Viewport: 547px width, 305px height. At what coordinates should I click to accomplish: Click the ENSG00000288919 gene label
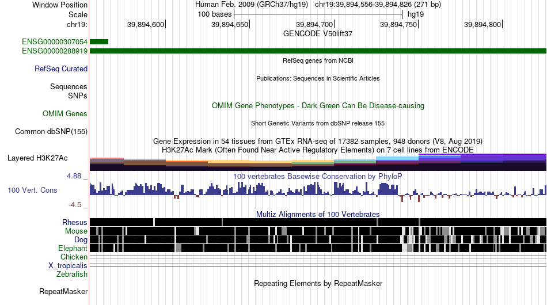(55, 51)
